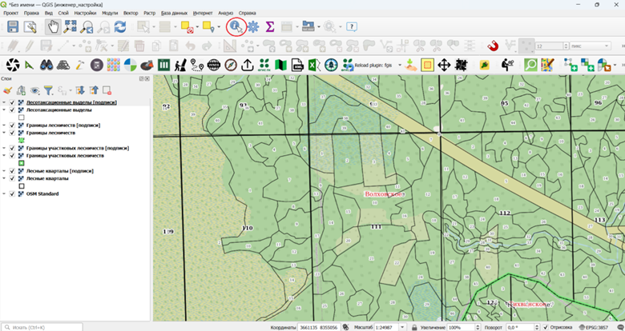Toggle the Отрисовка render checkbox
The image size is (625, 331).
coord(546,328)
